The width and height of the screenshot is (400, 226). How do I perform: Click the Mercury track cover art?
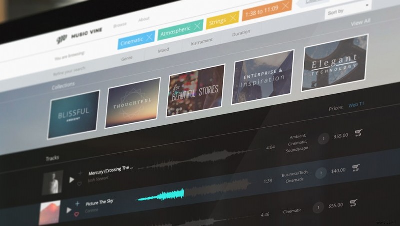tap(53, 182)
